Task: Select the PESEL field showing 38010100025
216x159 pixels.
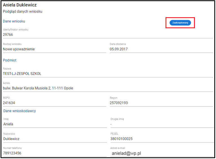Action: pos(162,139)
